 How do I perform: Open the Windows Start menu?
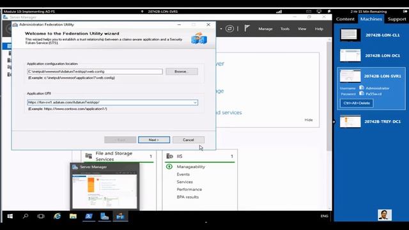[x=10, y=216]
